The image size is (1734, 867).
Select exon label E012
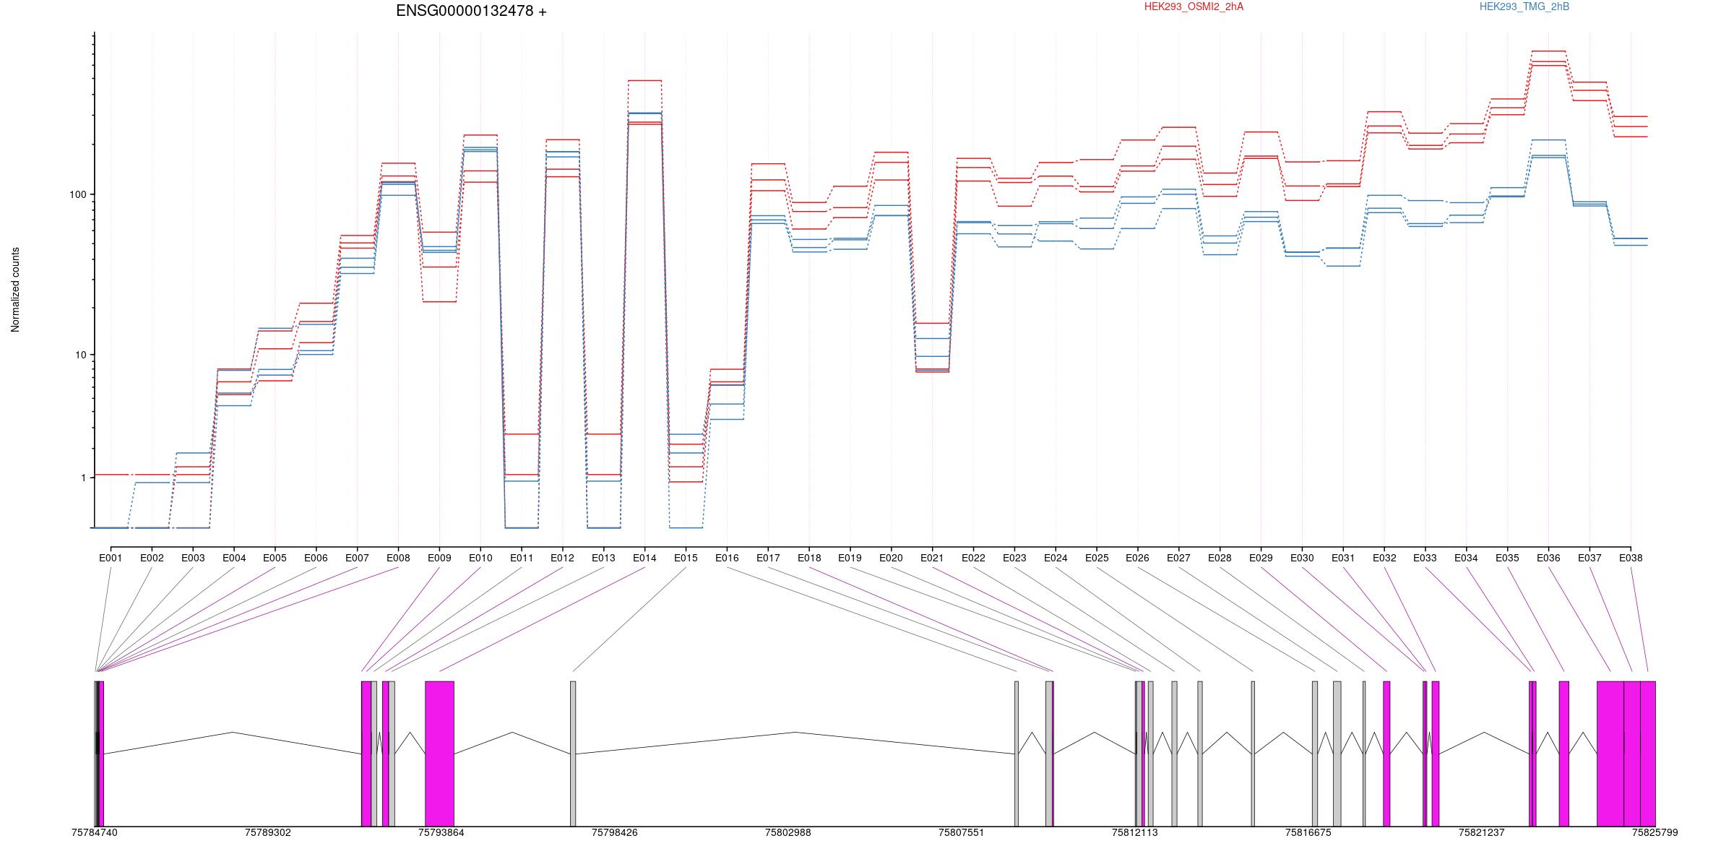[x=563, y=558]
